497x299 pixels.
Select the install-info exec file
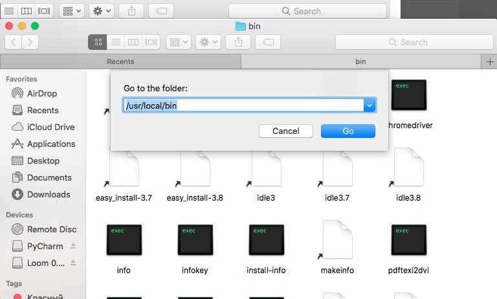click(x=266, y=240)
